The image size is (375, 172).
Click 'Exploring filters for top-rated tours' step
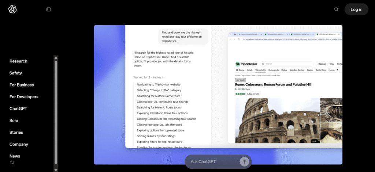point(160,142)
